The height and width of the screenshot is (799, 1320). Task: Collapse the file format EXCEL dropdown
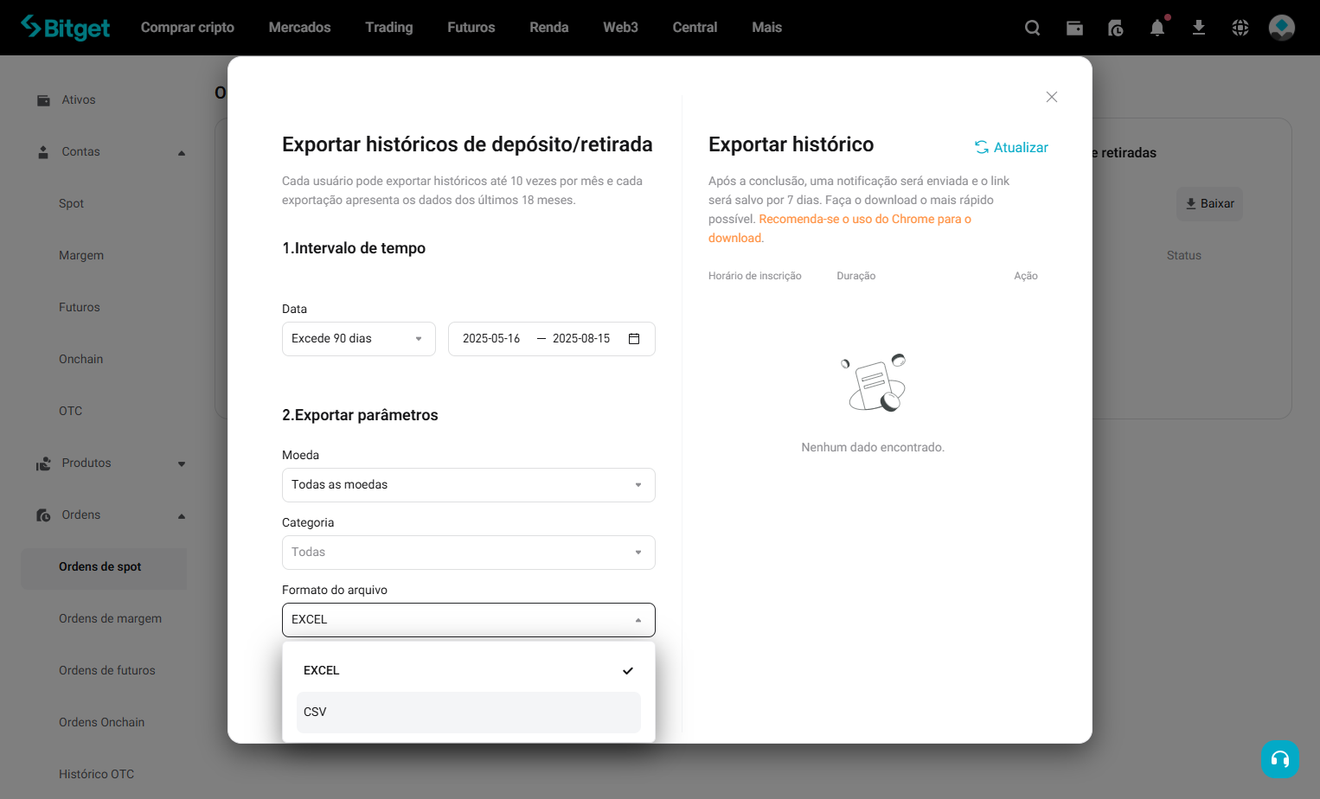pos(469,620)
